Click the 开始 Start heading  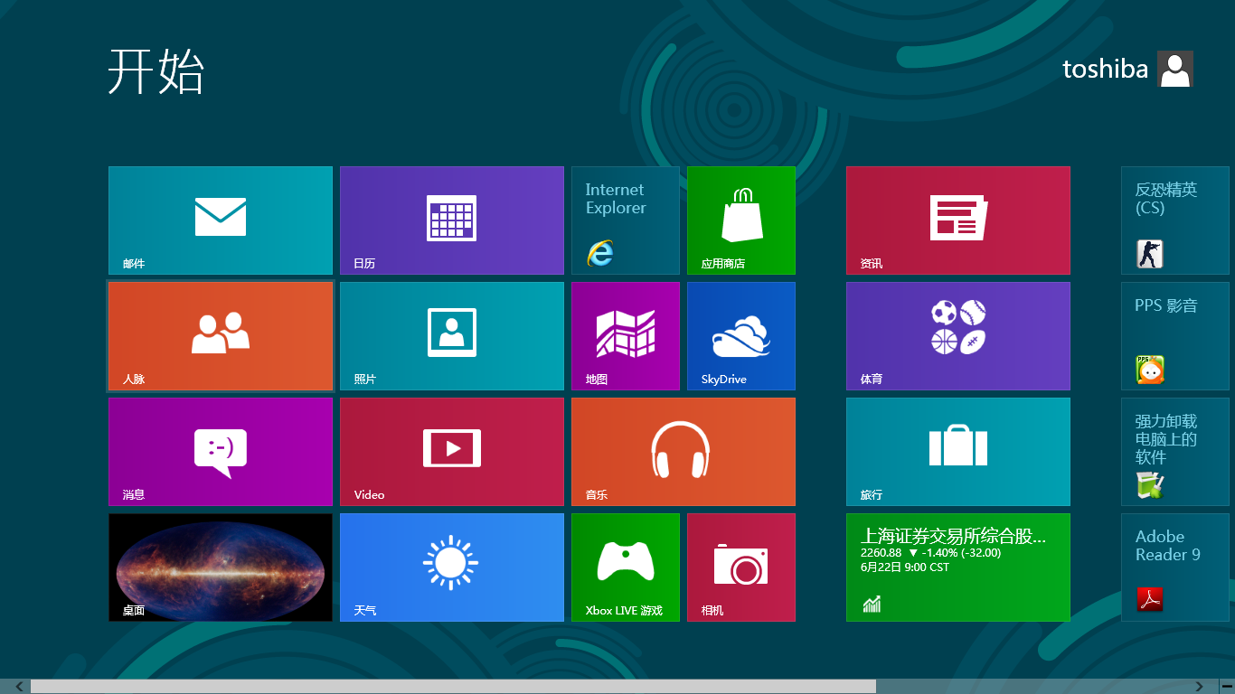point(156,71)
